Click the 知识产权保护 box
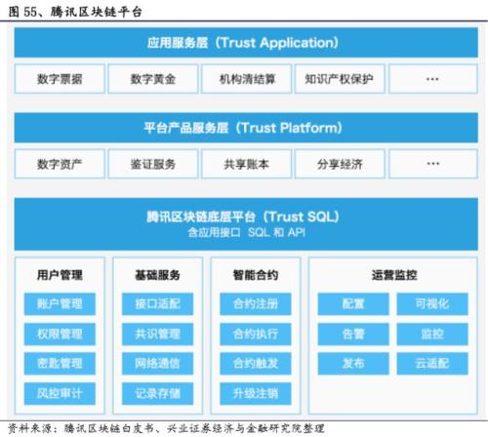 pos(340,79)
